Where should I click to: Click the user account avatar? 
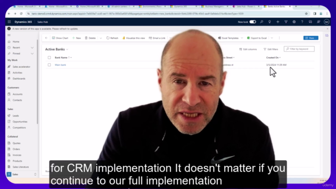327,22
